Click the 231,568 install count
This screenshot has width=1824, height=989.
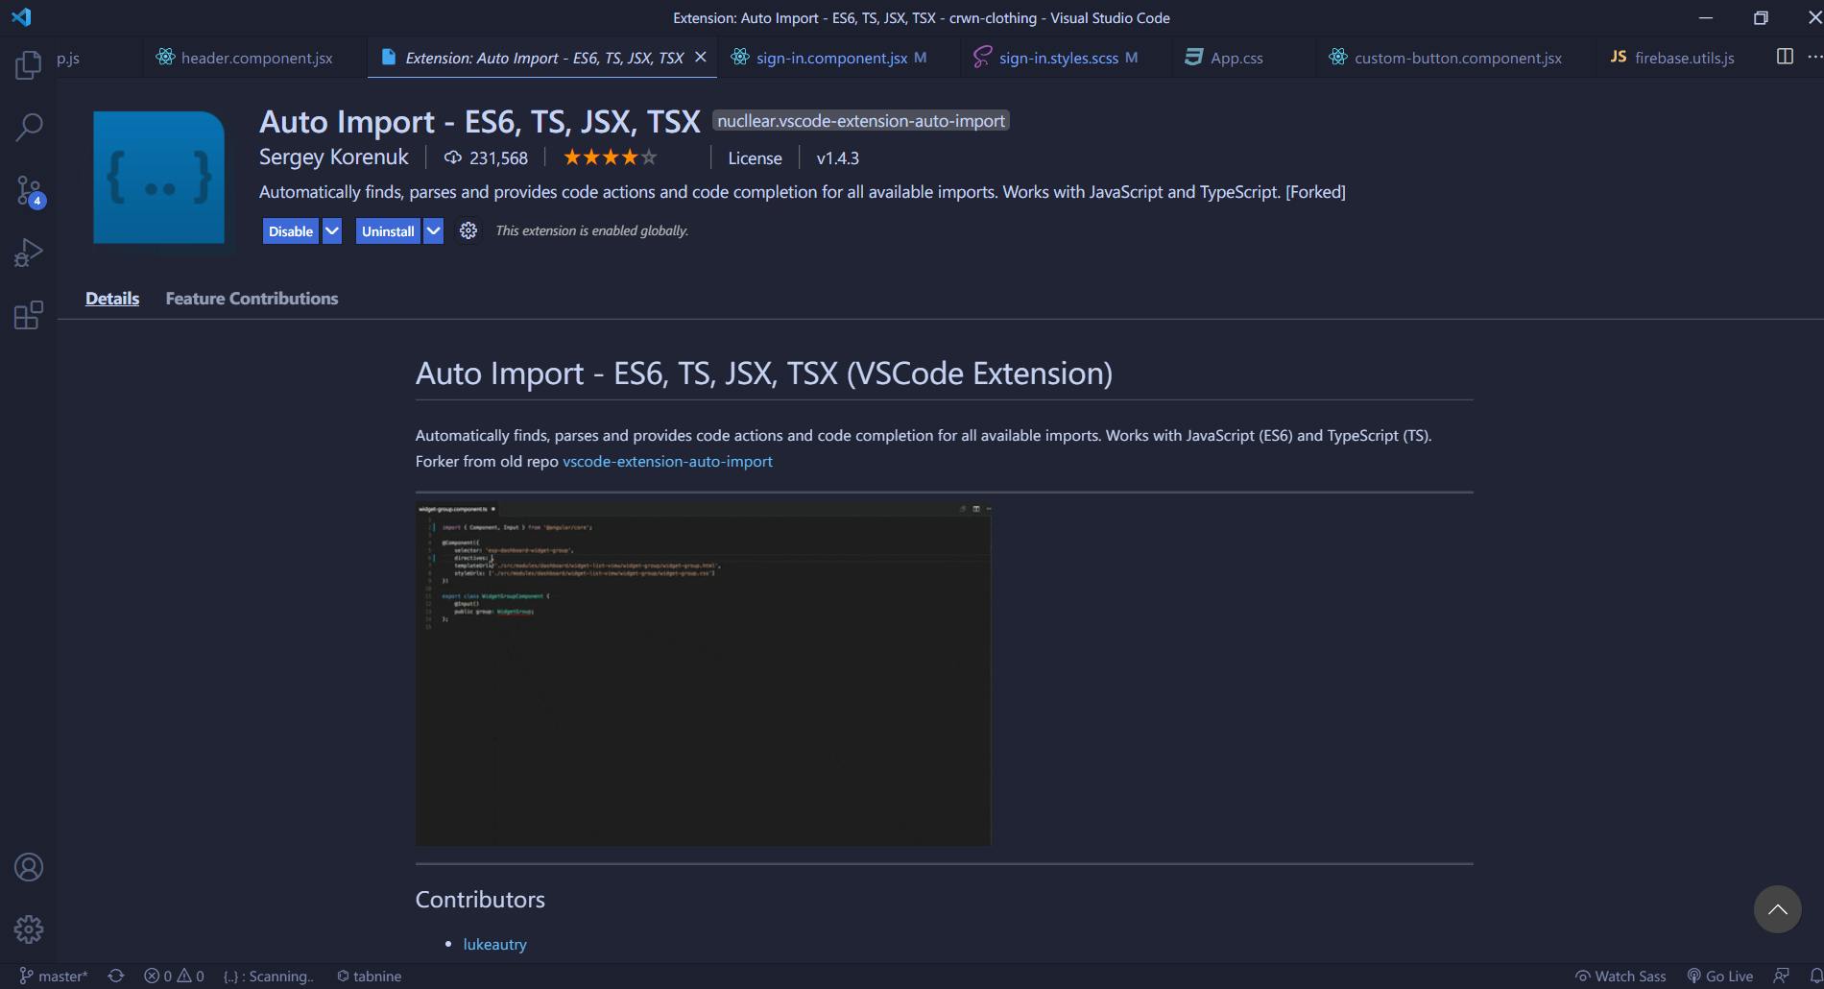pyautogui.click(x=498, y=158)
